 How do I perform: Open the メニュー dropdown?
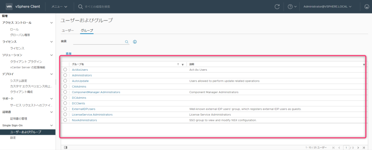click(x=59, y=7)
